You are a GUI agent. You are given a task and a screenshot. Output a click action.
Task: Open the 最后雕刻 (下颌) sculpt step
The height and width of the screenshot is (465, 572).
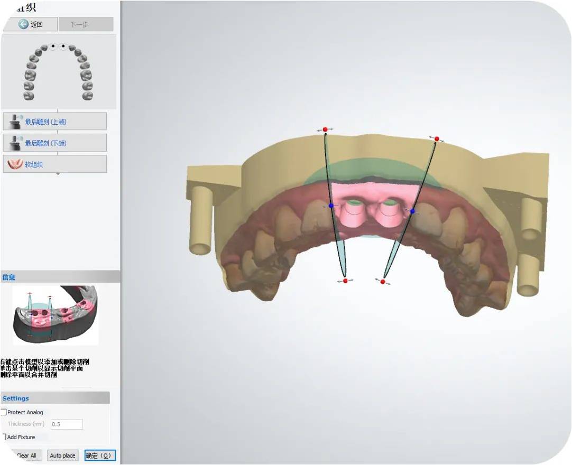pyautogui.click(x=55, y=143)
